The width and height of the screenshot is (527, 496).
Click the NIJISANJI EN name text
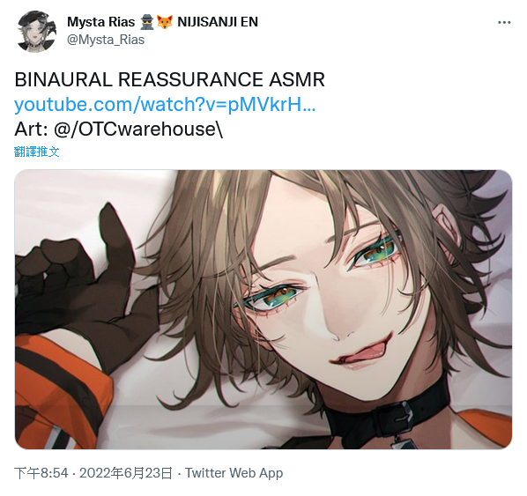coord(218,22)
